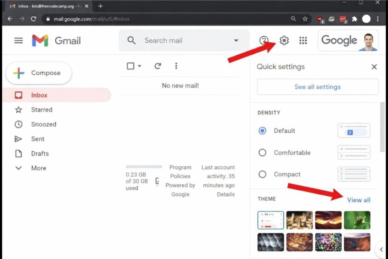
Task: Click See all settings
Action: click(318, 87)
